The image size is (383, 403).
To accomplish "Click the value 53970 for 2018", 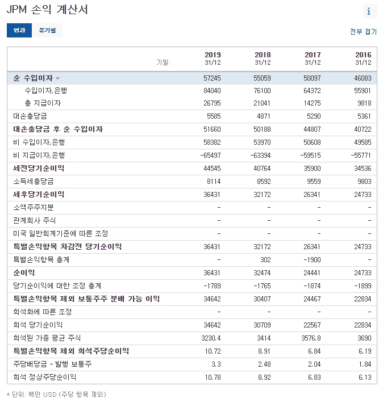I will (x=262, y=142).
